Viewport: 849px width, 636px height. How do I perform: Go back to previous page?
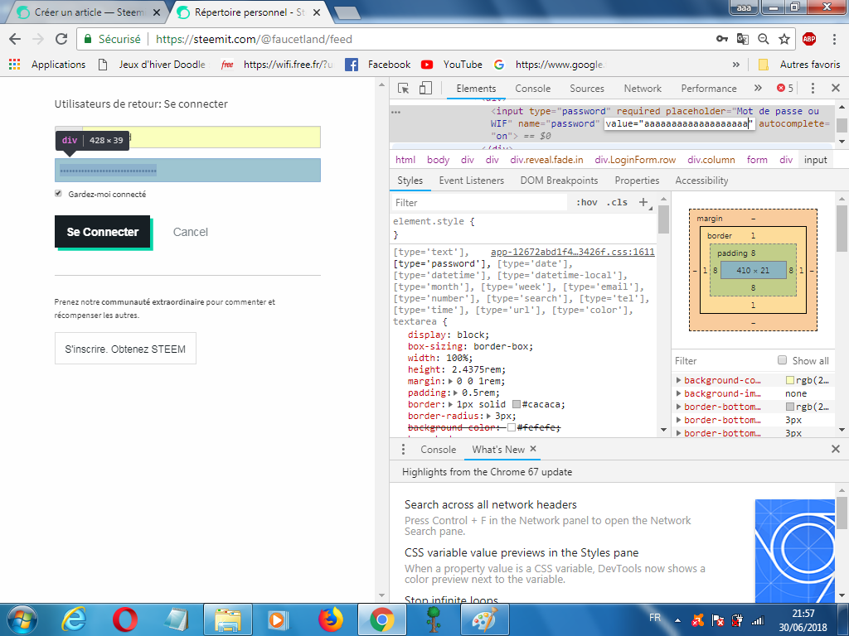[x=15, y=39]
